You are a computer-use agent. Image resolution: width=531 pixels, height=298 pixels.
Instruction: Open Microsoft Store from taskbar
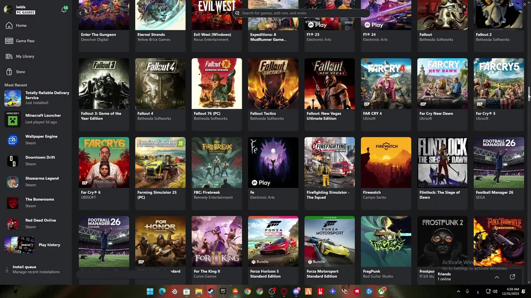click(187, 291)
